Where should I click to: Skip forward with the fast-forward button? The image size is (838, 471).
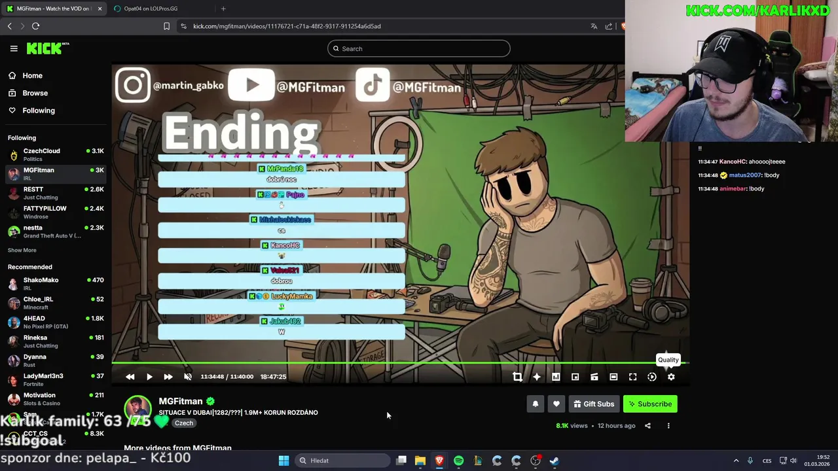coord(168,377)
